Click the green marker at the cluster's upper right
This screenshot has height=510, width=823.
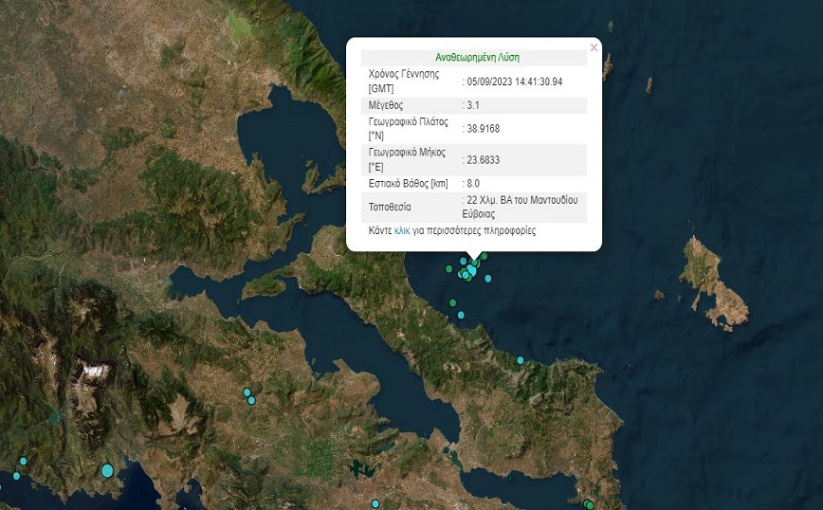click(x=484, y=256)
